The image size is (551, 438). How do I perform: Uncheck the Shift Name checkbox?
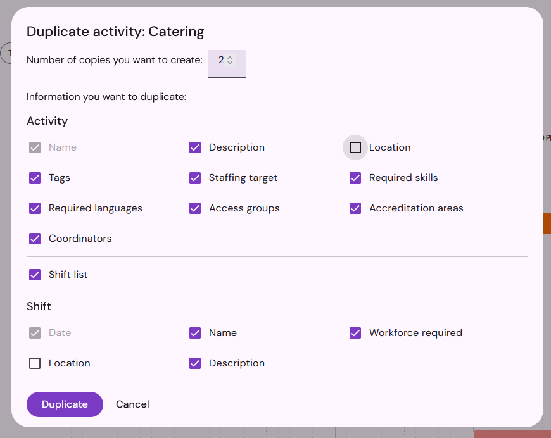(x=195, y=333)
